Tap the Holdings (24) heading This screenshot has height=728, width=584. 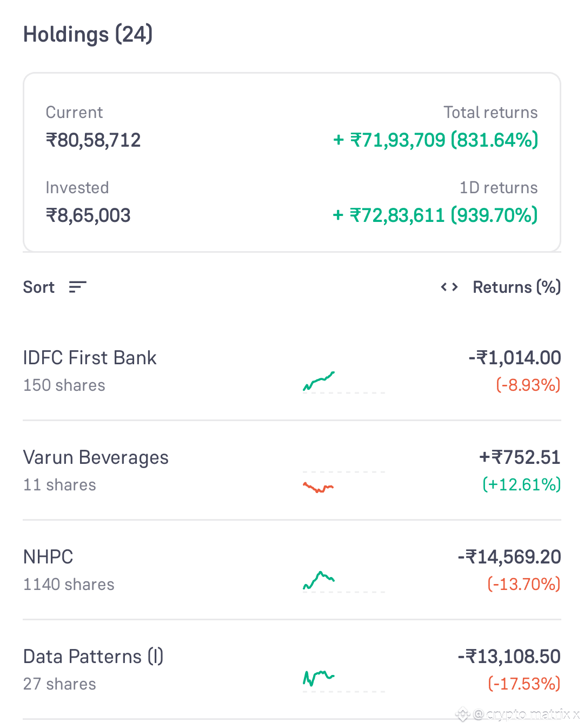click(x=88, y=35)
